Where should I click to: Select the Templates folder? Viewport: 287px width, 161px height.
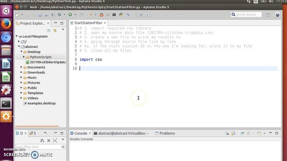[x=33, y=93]
